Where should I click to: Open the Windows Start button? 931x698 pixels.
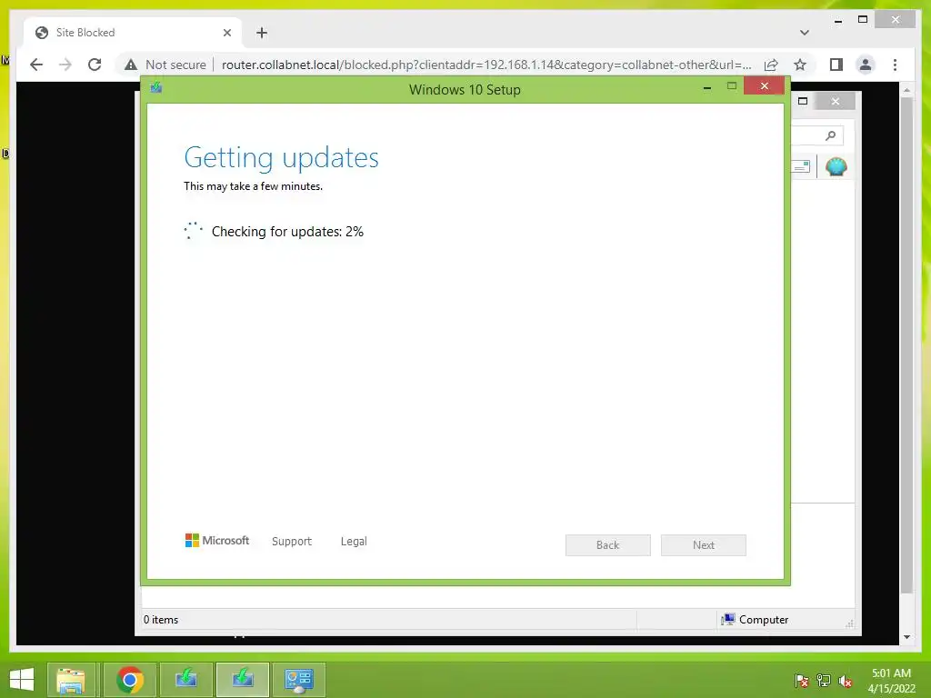point(22,680)
